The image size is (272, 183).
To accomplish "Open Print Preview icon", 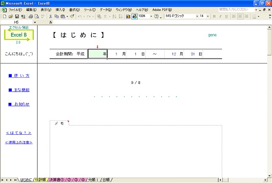I will (37, 16).
